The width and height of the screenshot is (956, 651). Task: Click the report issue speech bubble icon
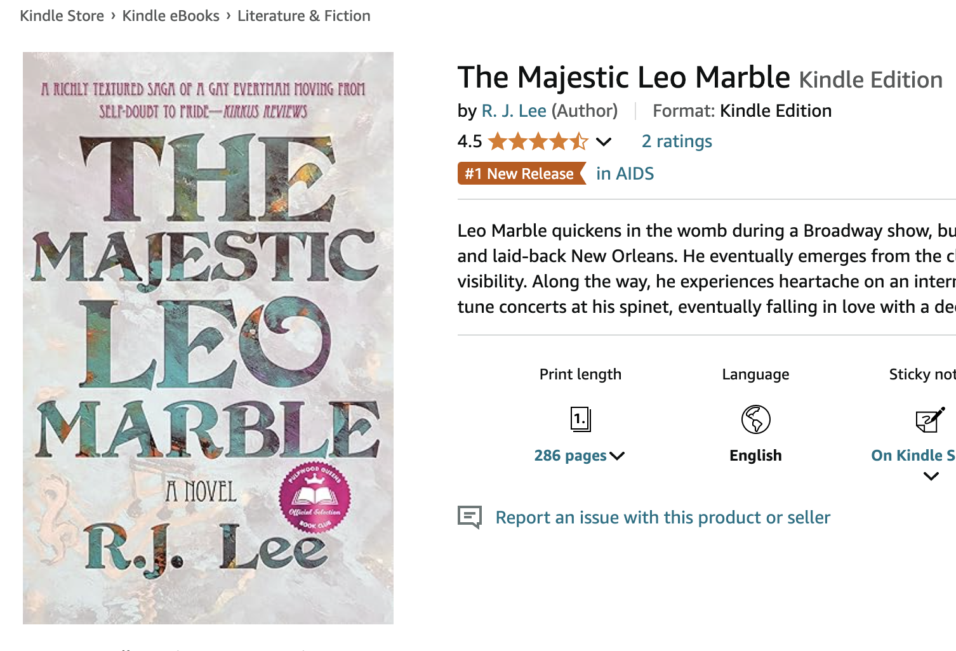coord(470,517)
